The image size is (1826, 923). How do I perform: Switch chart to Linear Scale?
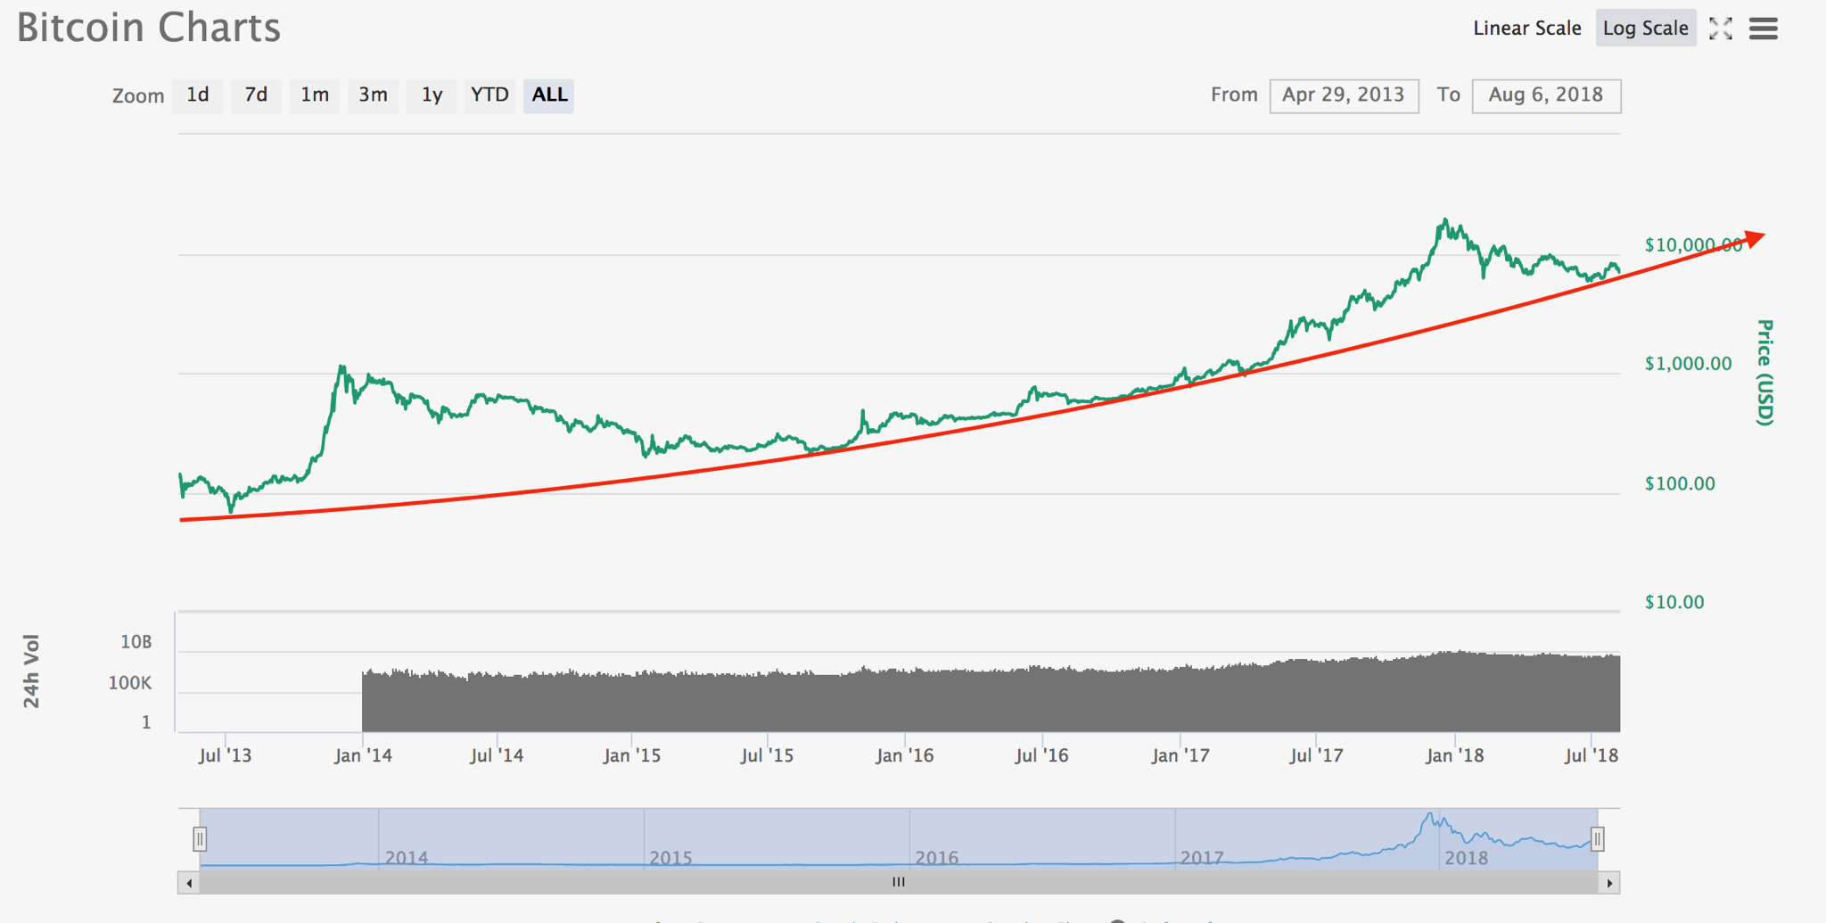point(1526,29)
